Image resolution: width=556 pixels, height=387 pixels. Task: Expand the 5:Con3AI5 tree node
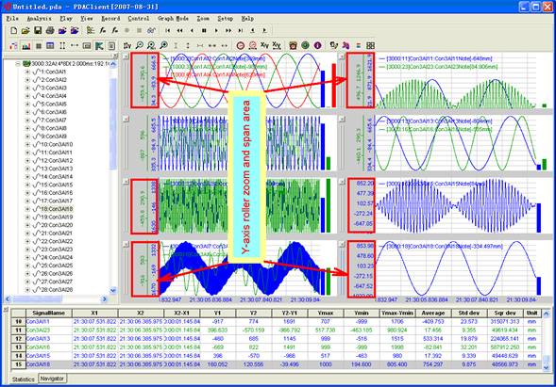27,104
